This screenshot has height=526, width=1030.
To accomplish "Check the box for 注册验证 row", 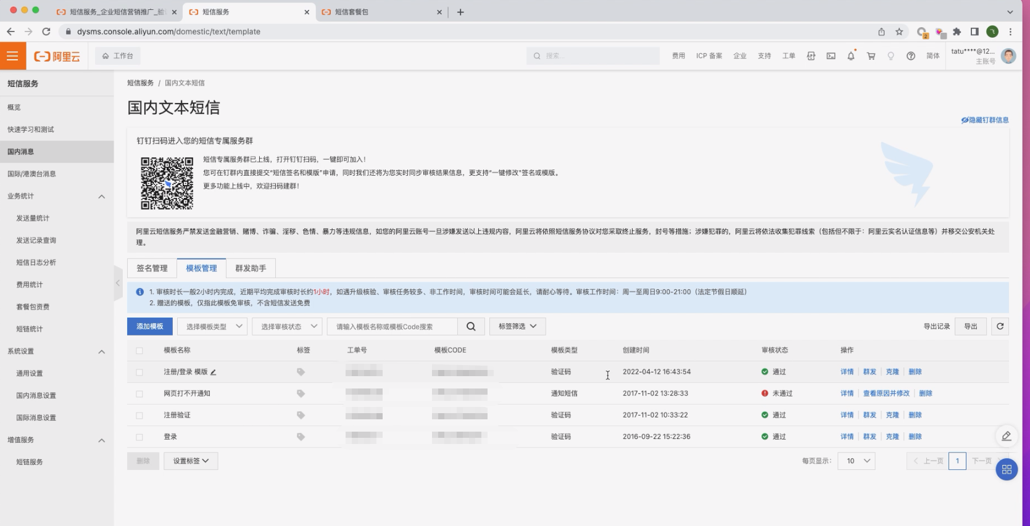I will (x=139, y=415).
